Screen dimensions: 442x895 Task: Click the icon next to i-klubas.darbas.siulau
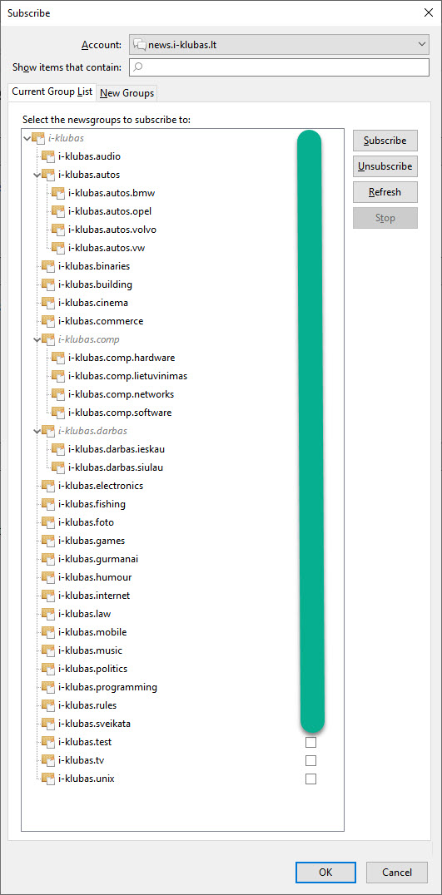coord(58,467)
